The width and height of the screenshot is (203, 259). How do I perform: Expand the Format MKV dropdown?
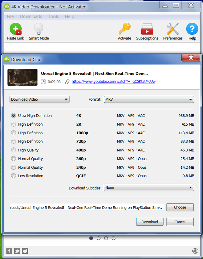(x=149, y=99)
